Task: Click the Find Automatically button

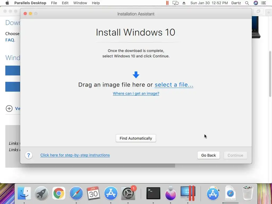Action: [136, 138]
